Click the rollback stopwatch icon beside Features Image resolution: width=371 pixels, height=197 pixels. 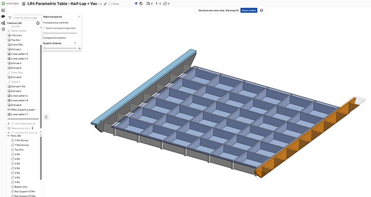pos(38,23)
